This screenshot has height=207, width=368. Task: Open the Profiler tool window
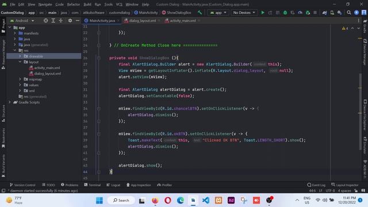[164, 185]
